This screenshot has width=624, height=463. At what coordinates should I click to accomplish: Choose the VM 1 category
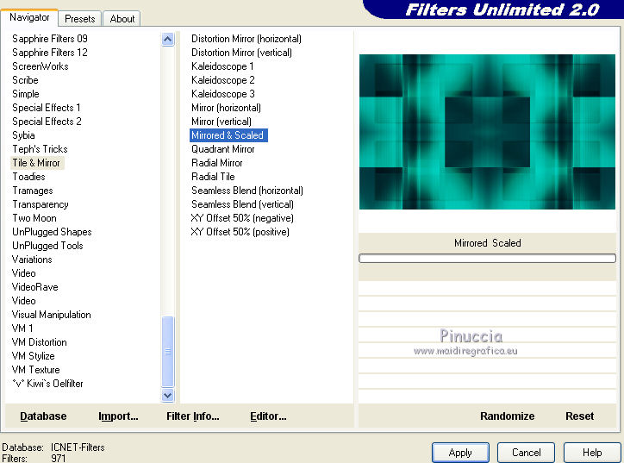pos(22,328)
